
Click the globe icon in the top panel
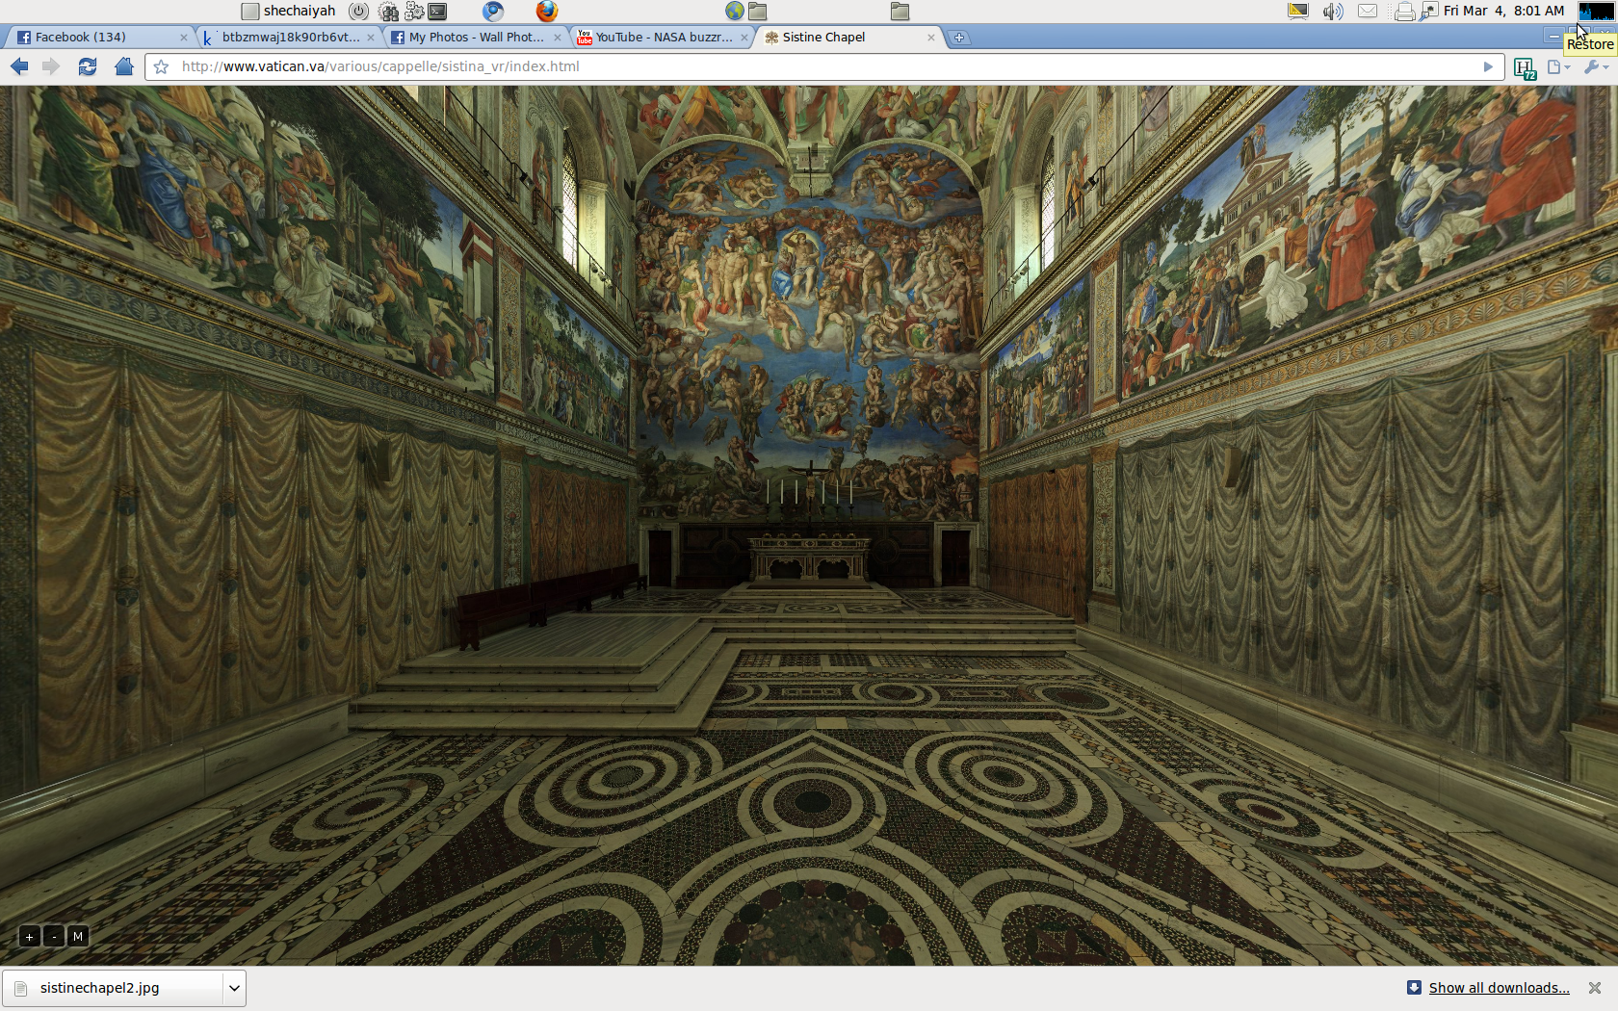[735, 12]
